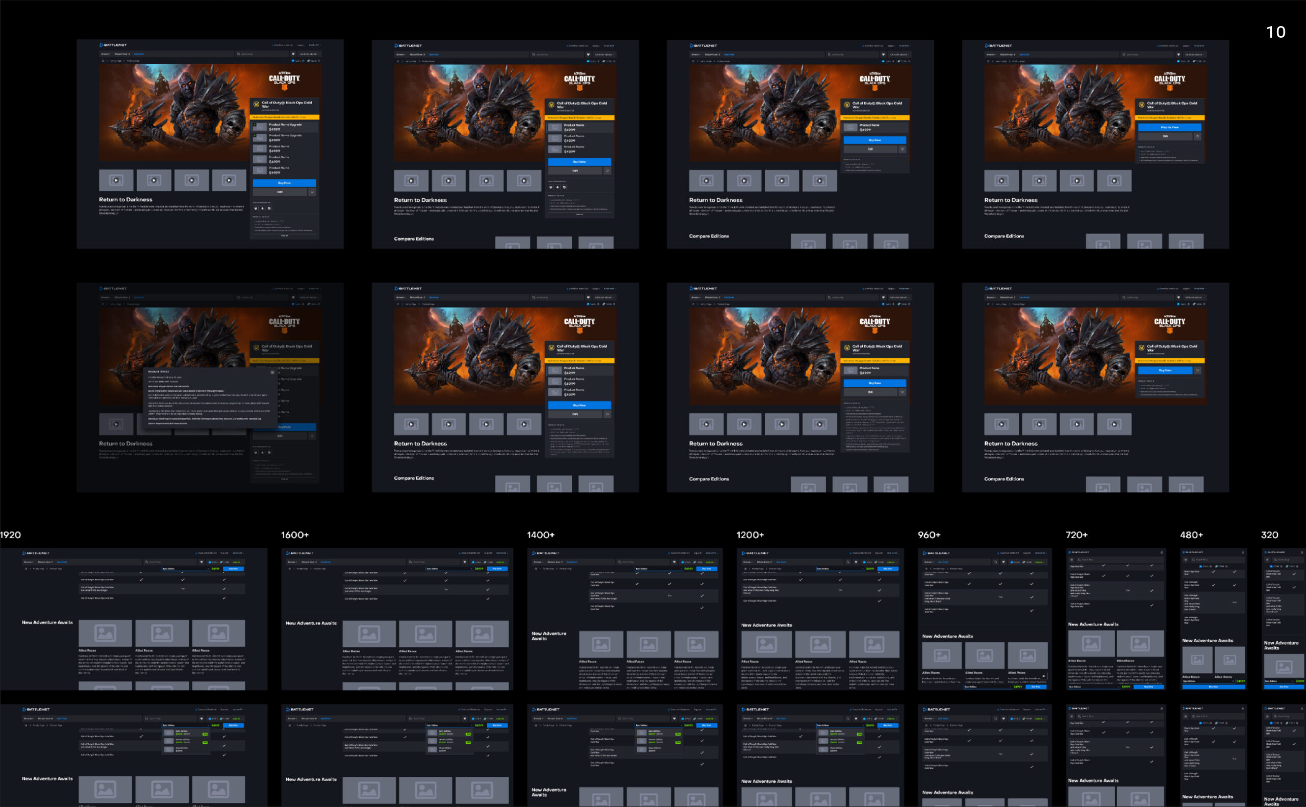
Task: Click 'Compare Editions' in the three-product top mockup
Action: tap(414, 239)
